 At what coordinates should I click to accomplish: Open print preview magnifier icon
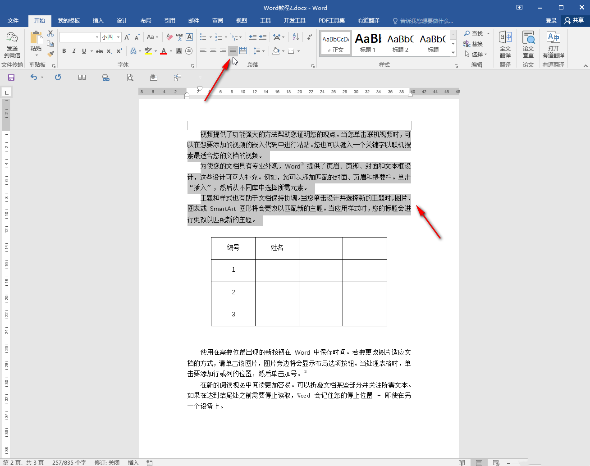click(x=130, y=78)
